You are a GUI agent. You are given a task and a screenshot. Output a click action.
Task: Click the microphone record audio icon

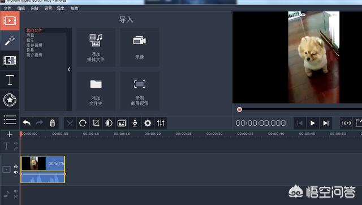point(135,123)
